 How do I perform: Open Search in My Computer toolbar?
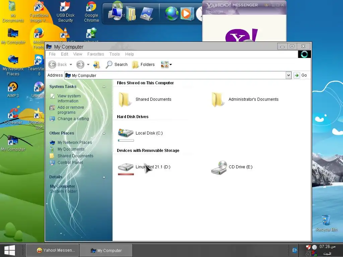(117, 65)
